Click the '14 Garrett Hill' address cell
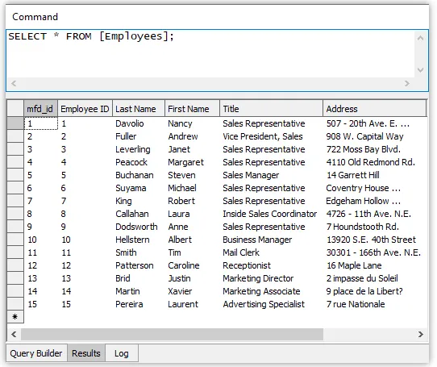 coord(375,175)
